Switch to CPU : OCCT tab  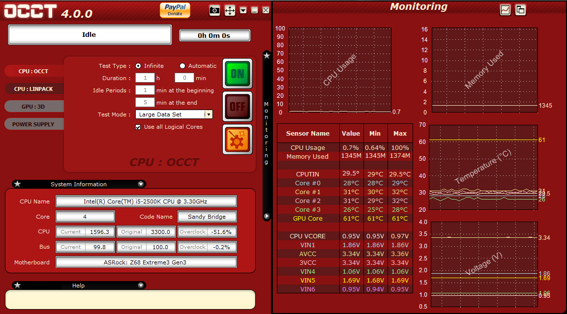coord(33,71)
